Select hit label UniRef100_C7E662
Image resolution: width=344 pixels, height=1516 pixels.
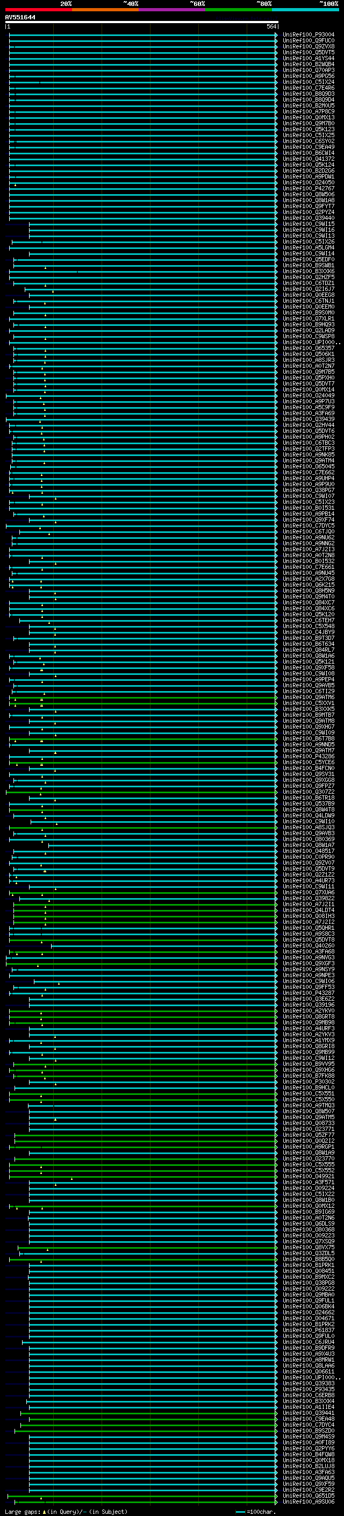point(309,472)
